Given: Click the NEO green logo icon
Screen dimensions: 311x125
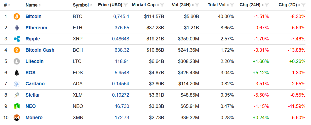Looking at the screenshot, I should 17,106.
